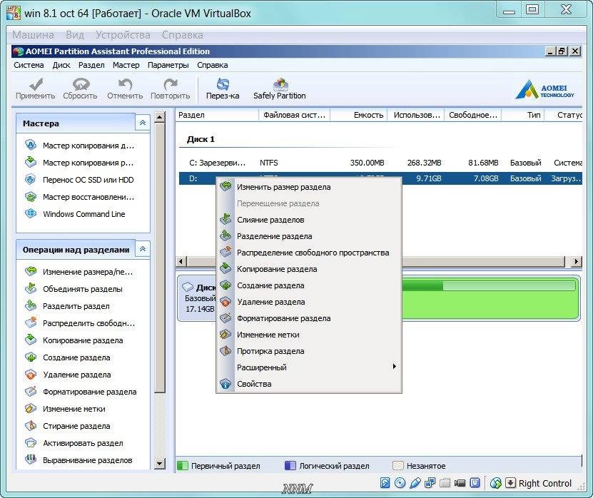Click the Логический раздел blue legend swatch
This screenshot has width=593, height=498.
pyautogui.click(x=290, y=465)
